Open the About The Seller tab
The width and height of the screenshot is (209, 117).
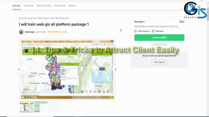(x=44, y=6)
